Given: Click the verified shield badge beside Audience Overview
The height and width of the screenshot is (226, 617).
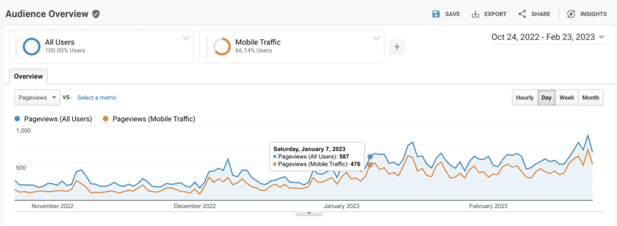Looking at the screenshot, I should 96,14.
